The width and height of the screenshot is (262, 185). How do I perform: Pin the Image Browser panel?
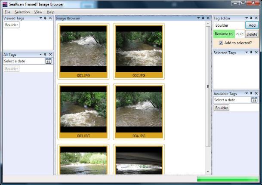click(x=203, y=18)
